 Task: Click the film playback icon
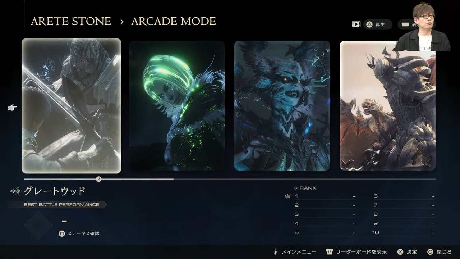tap(356, 24)
